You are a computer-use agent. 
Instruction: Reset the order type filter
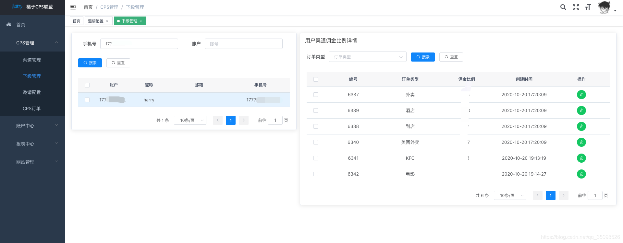pyautogui.click(x=451, y=57)
